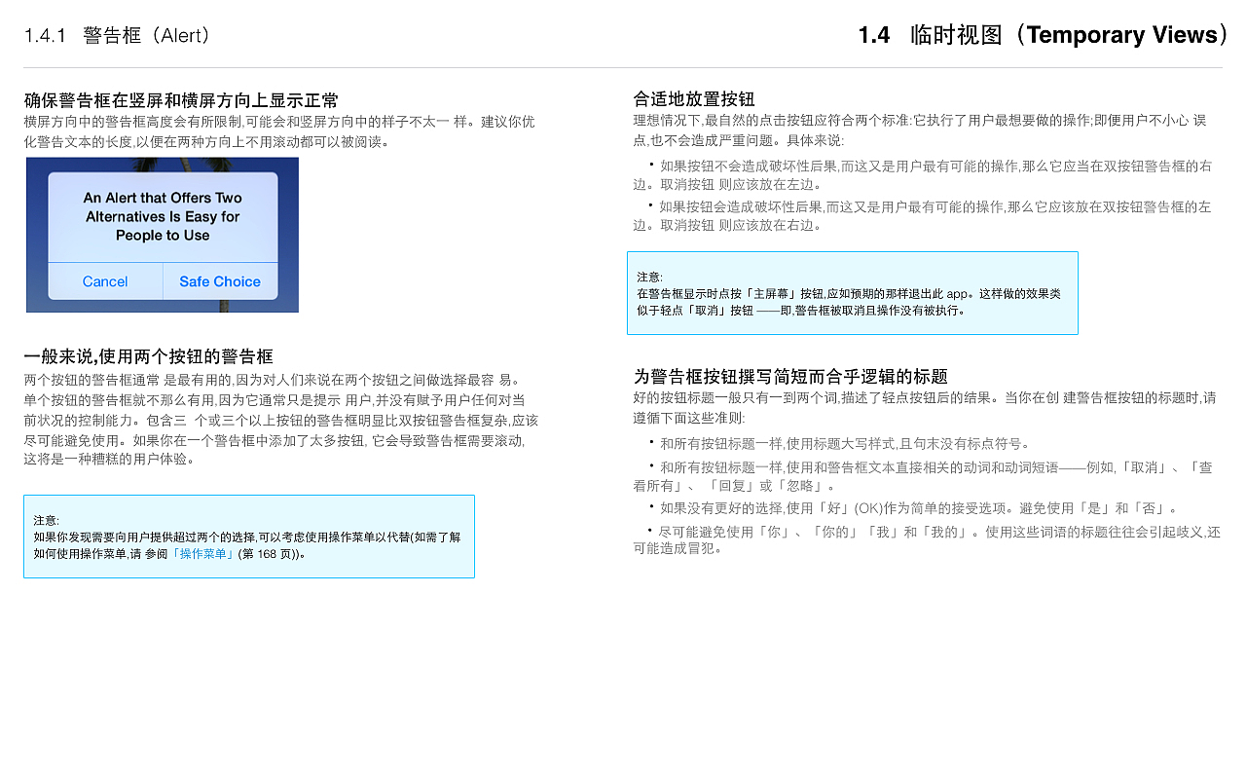
Task: Select the section number 1.4.1 警告框 (Alert)
Action: (x=117, y=36)
